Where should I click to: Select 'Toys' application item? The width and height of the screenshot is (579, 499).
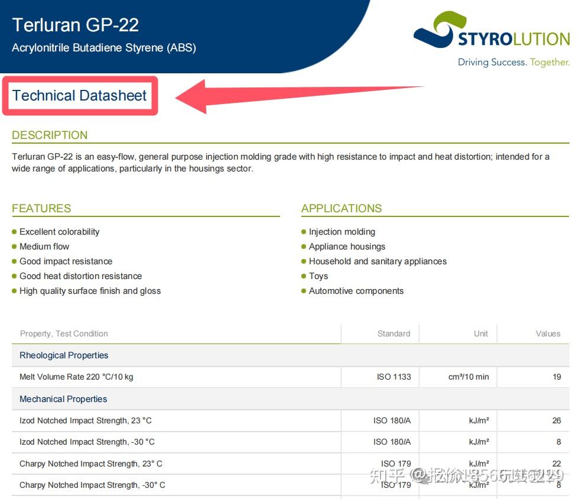318,276
